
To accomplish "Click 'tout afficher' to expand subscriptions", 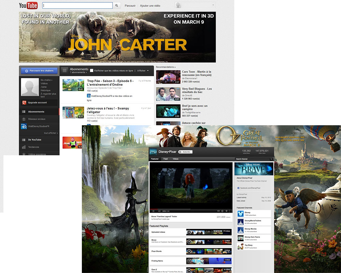I will 51,133.
